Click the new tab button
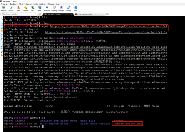The image size is (185, 132). coord(107,14)
